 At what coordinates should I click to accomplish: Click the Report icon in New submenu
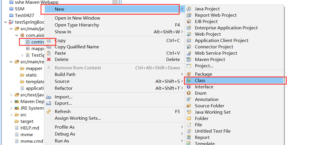click(189, 137)
